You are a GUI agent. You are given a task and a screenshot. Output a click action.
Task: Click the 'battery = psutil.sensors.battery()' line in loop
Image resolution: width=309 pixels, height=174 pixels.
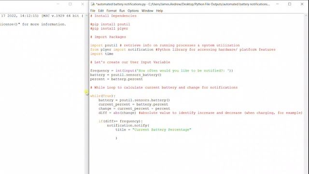[134, 100]
